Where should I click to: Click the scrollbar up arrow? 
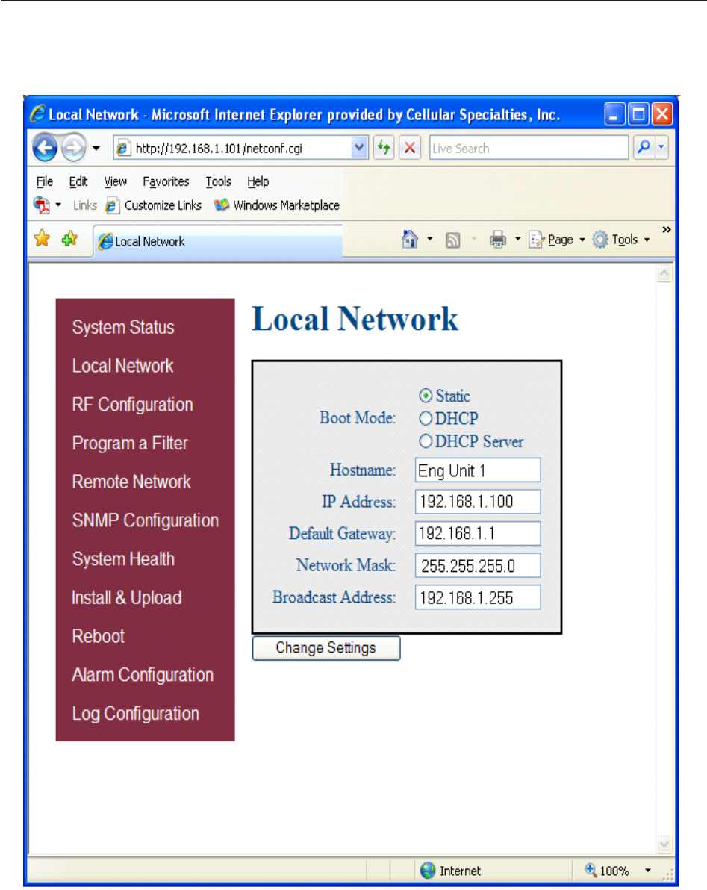pos(664,273)
